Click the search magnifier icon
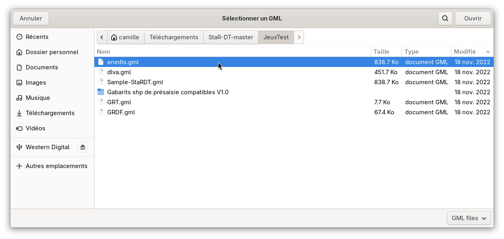 pyautogui.click(x=445, y=18)
